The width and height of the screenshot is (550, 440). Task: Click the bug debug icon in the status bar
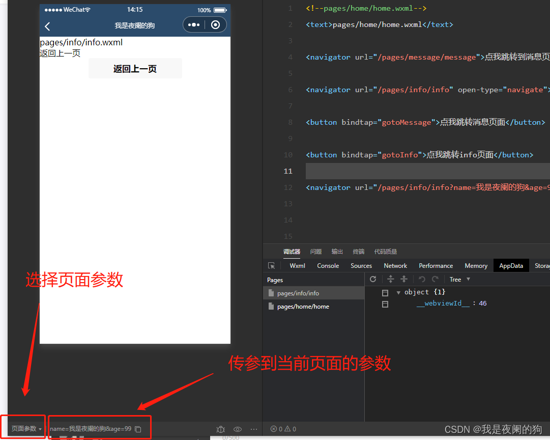tap(221, 429)
